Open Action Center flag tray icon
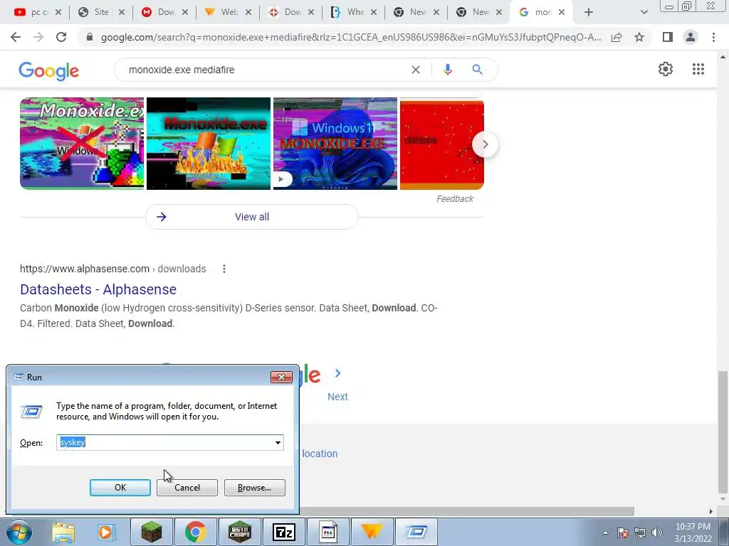This screenshot has height=546, width=729. (x=623, y=532)
